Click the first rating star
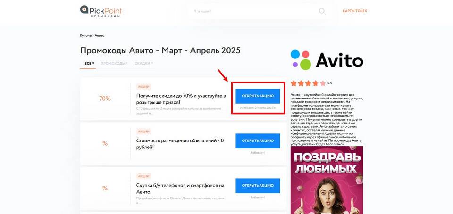This screenshot has height=214, width=453. click(x=294, y=83)
